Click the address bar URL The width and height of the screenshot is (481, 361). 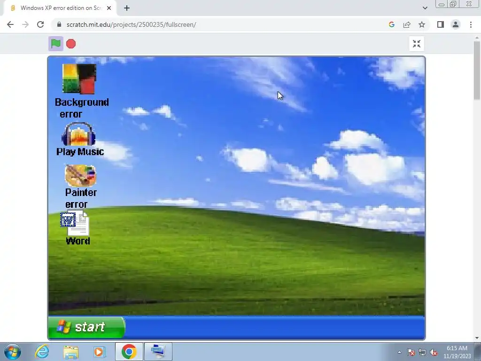(x=132, y=24)
